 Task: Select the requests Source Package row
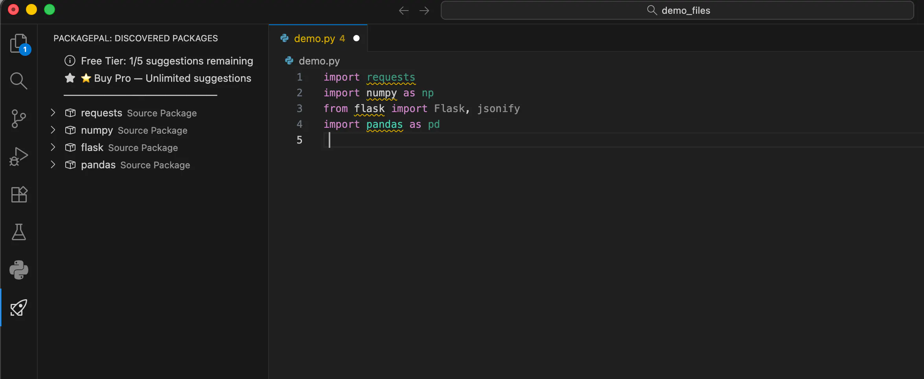coord(153,113)
